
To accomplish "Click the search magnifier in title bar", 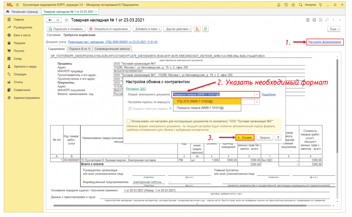I will point(300,5).
